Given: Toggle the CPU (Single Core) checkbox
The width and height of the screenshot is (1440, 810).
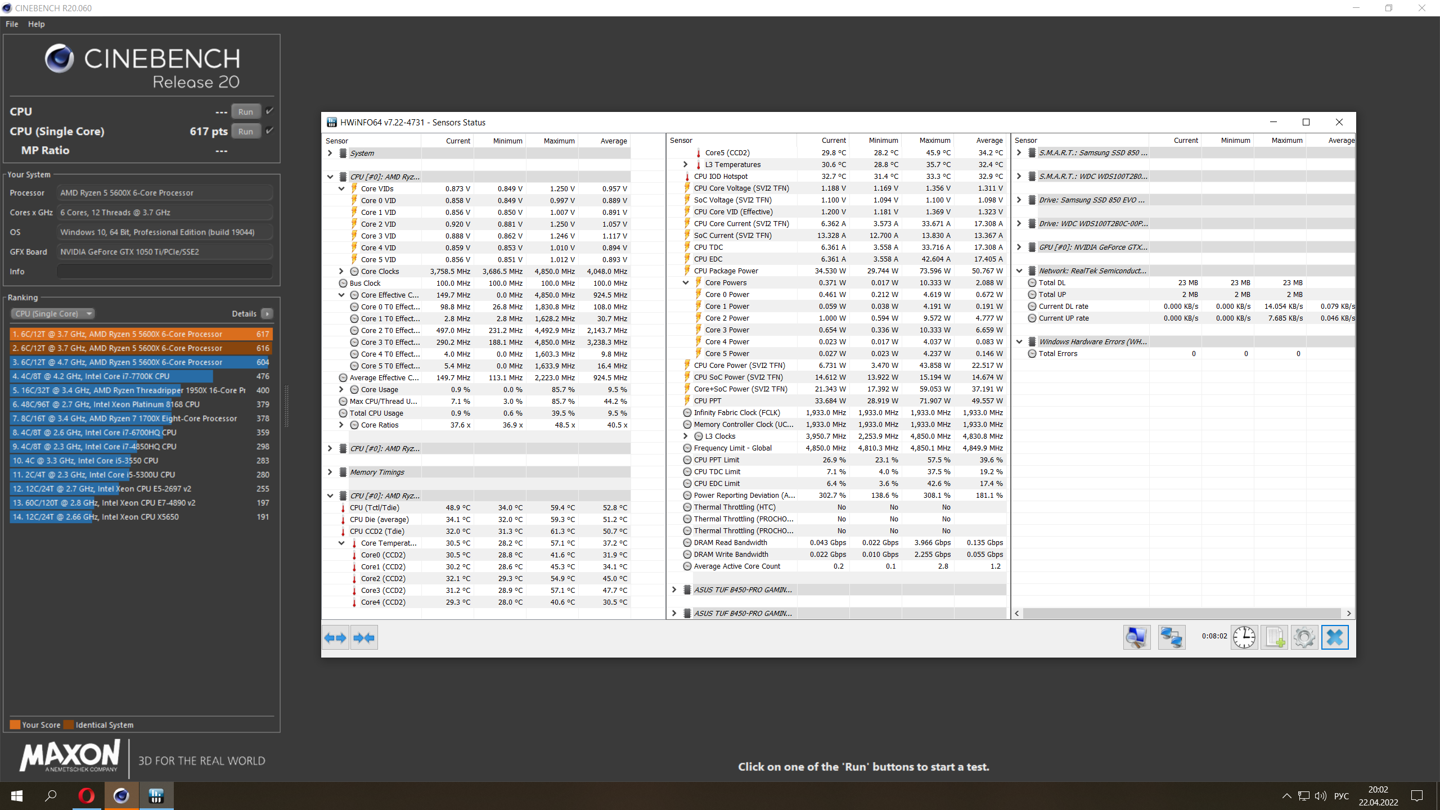Looking at the screenshot, I should coord(270,130).
